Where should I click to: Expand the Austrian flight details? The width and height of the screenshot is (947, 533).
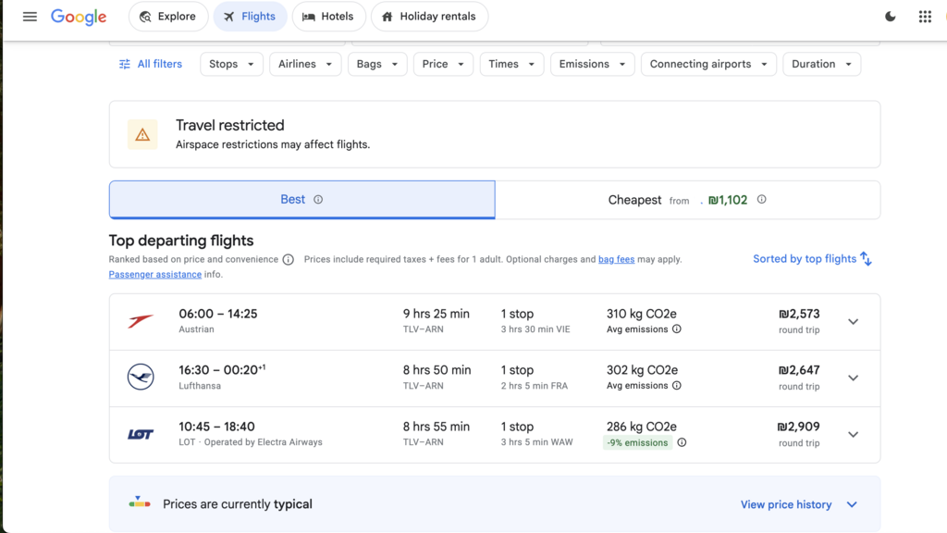click(853, 321)
